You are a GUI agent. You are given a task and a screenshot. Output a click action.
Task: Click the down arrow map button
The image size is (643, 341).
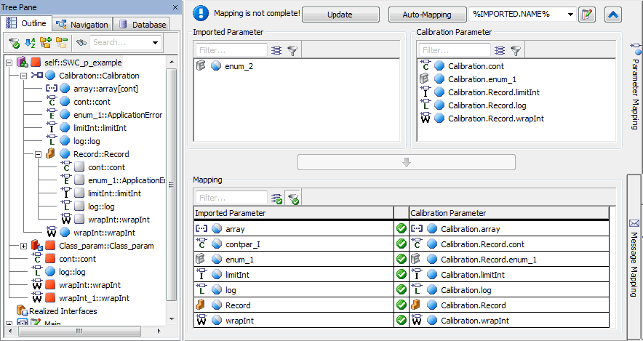[x=407, y=162]
